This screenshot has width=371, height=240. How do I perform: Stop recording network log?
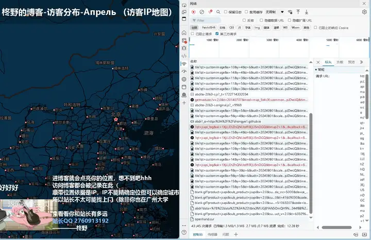[194, 12]
